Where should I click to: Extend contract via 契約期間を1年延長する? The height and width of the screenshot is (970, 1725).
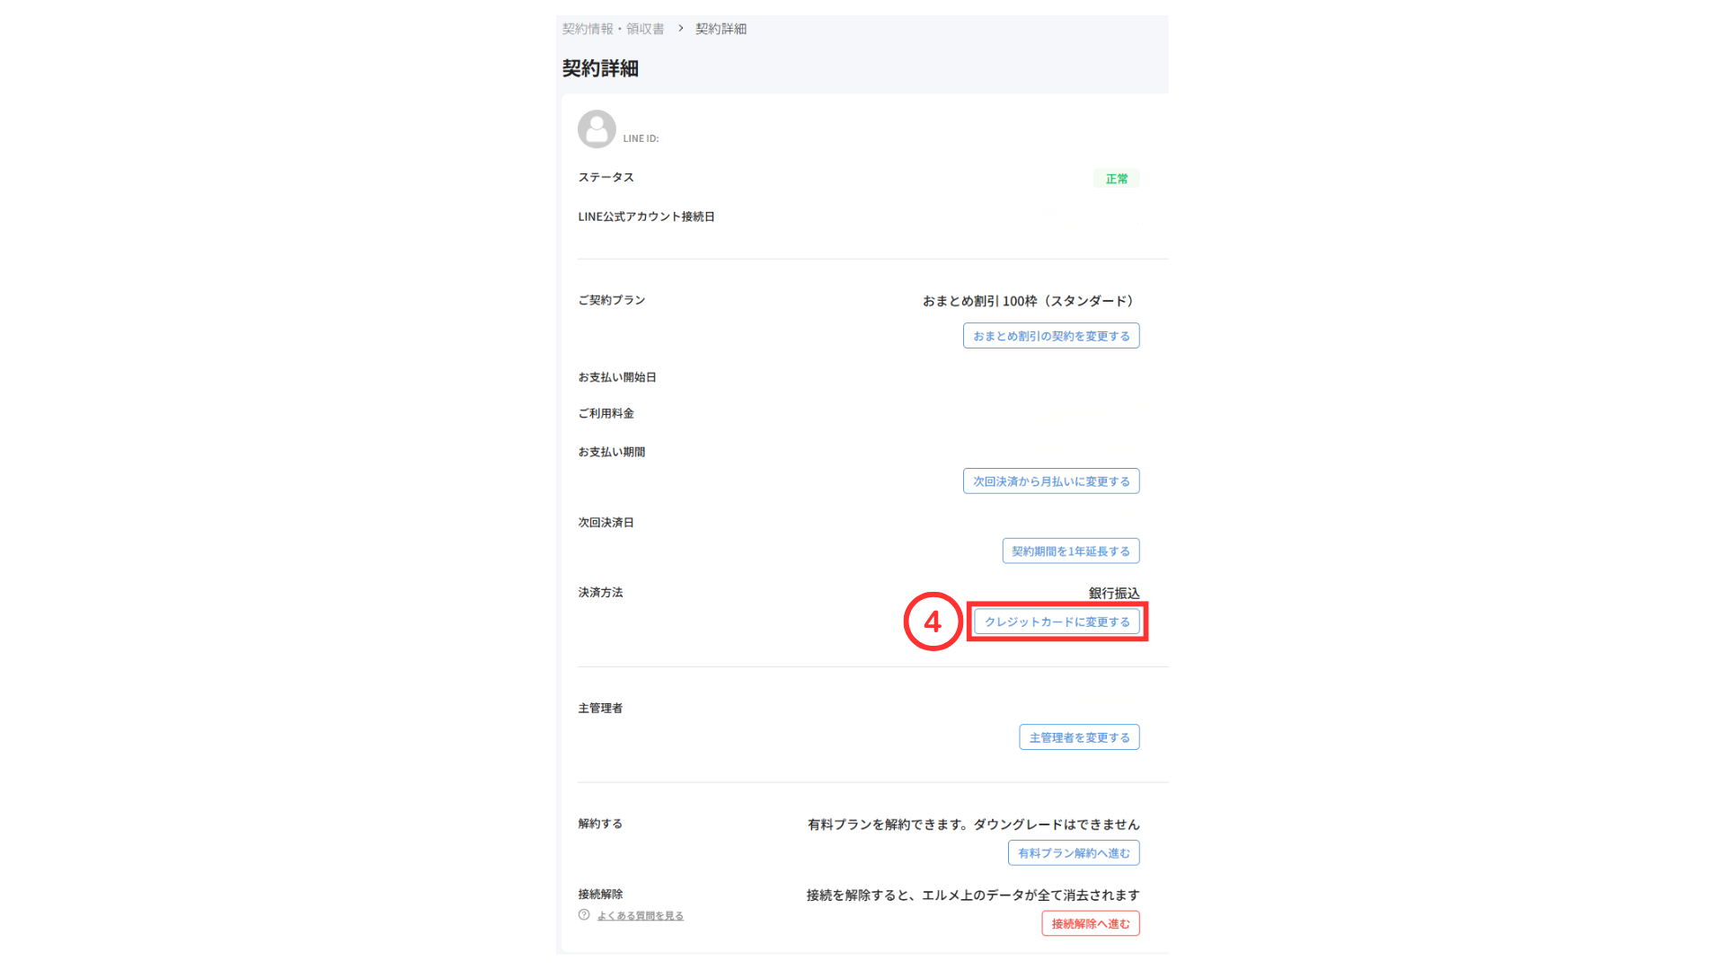pos(1070,551)
